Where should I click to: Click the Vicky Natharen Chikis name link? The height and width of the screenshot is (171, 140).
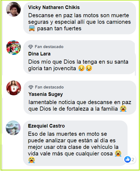[54, 7]
